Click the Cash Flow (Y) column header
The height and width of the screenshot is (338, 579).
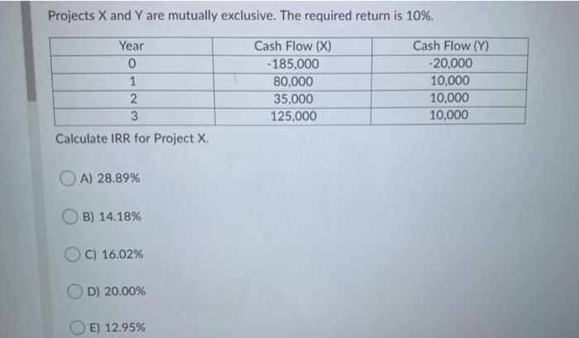click(451, 46)
